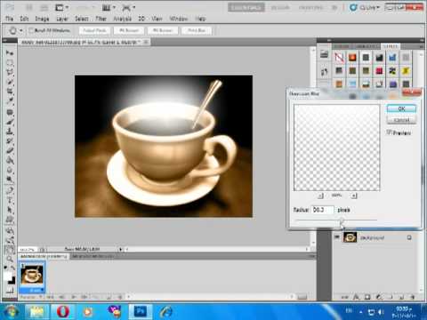Click the zoom-in button under the blur preview

point(354,196)
